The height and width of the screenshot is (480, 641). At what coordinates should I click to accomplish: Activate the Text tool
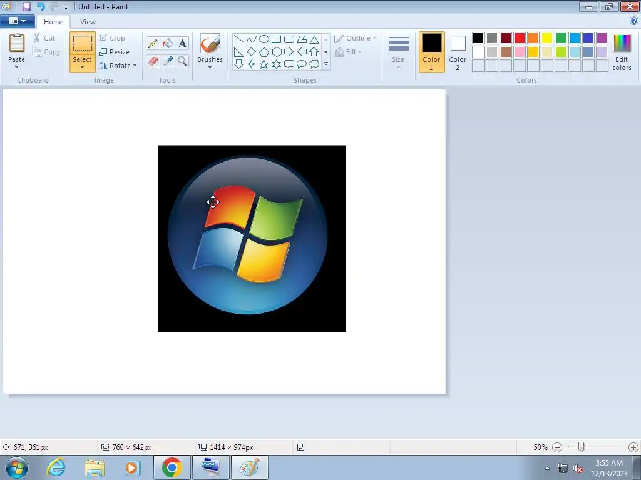coord(182,43)
